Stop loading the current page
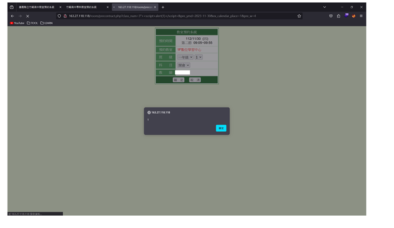394x228 pixels. pyautogui.click(x=28, y=16)
